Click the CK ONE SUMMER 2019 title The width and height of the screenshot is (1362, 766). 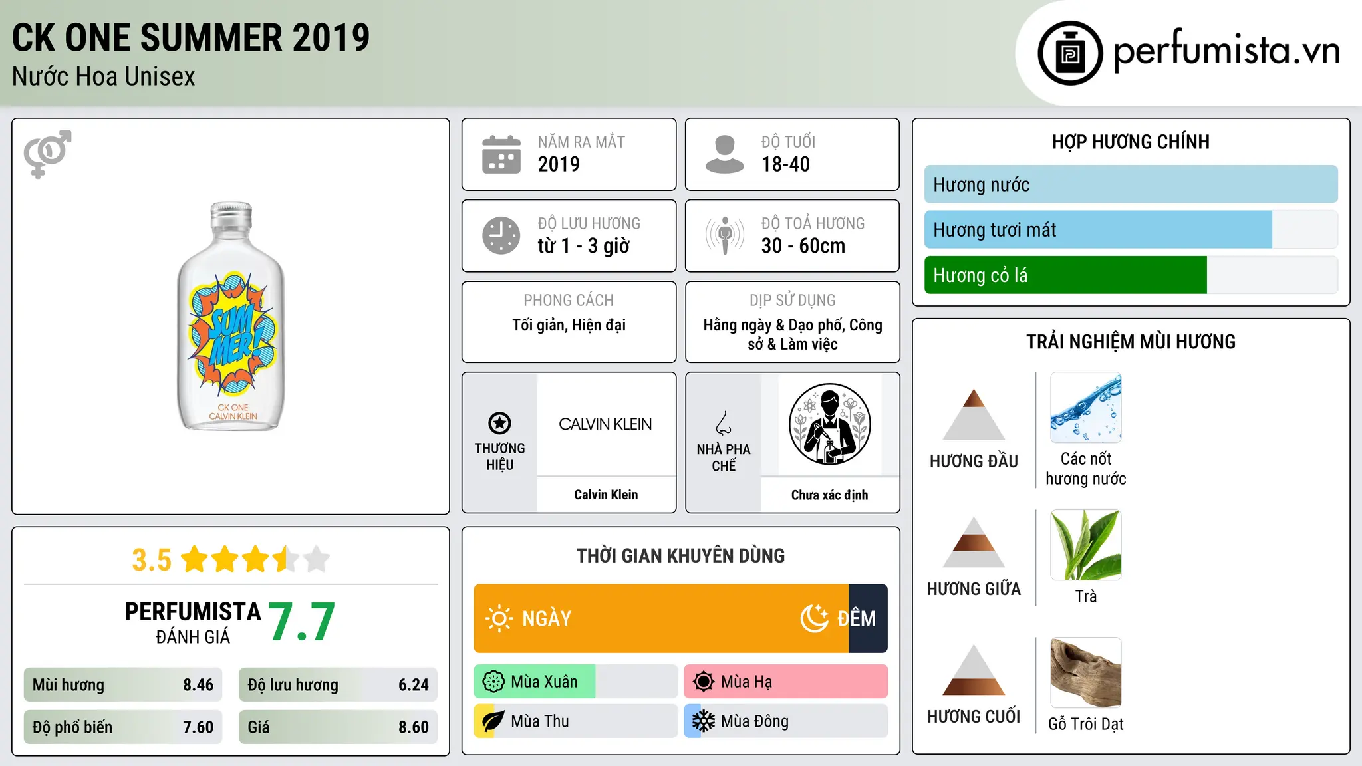pos(191,37)
